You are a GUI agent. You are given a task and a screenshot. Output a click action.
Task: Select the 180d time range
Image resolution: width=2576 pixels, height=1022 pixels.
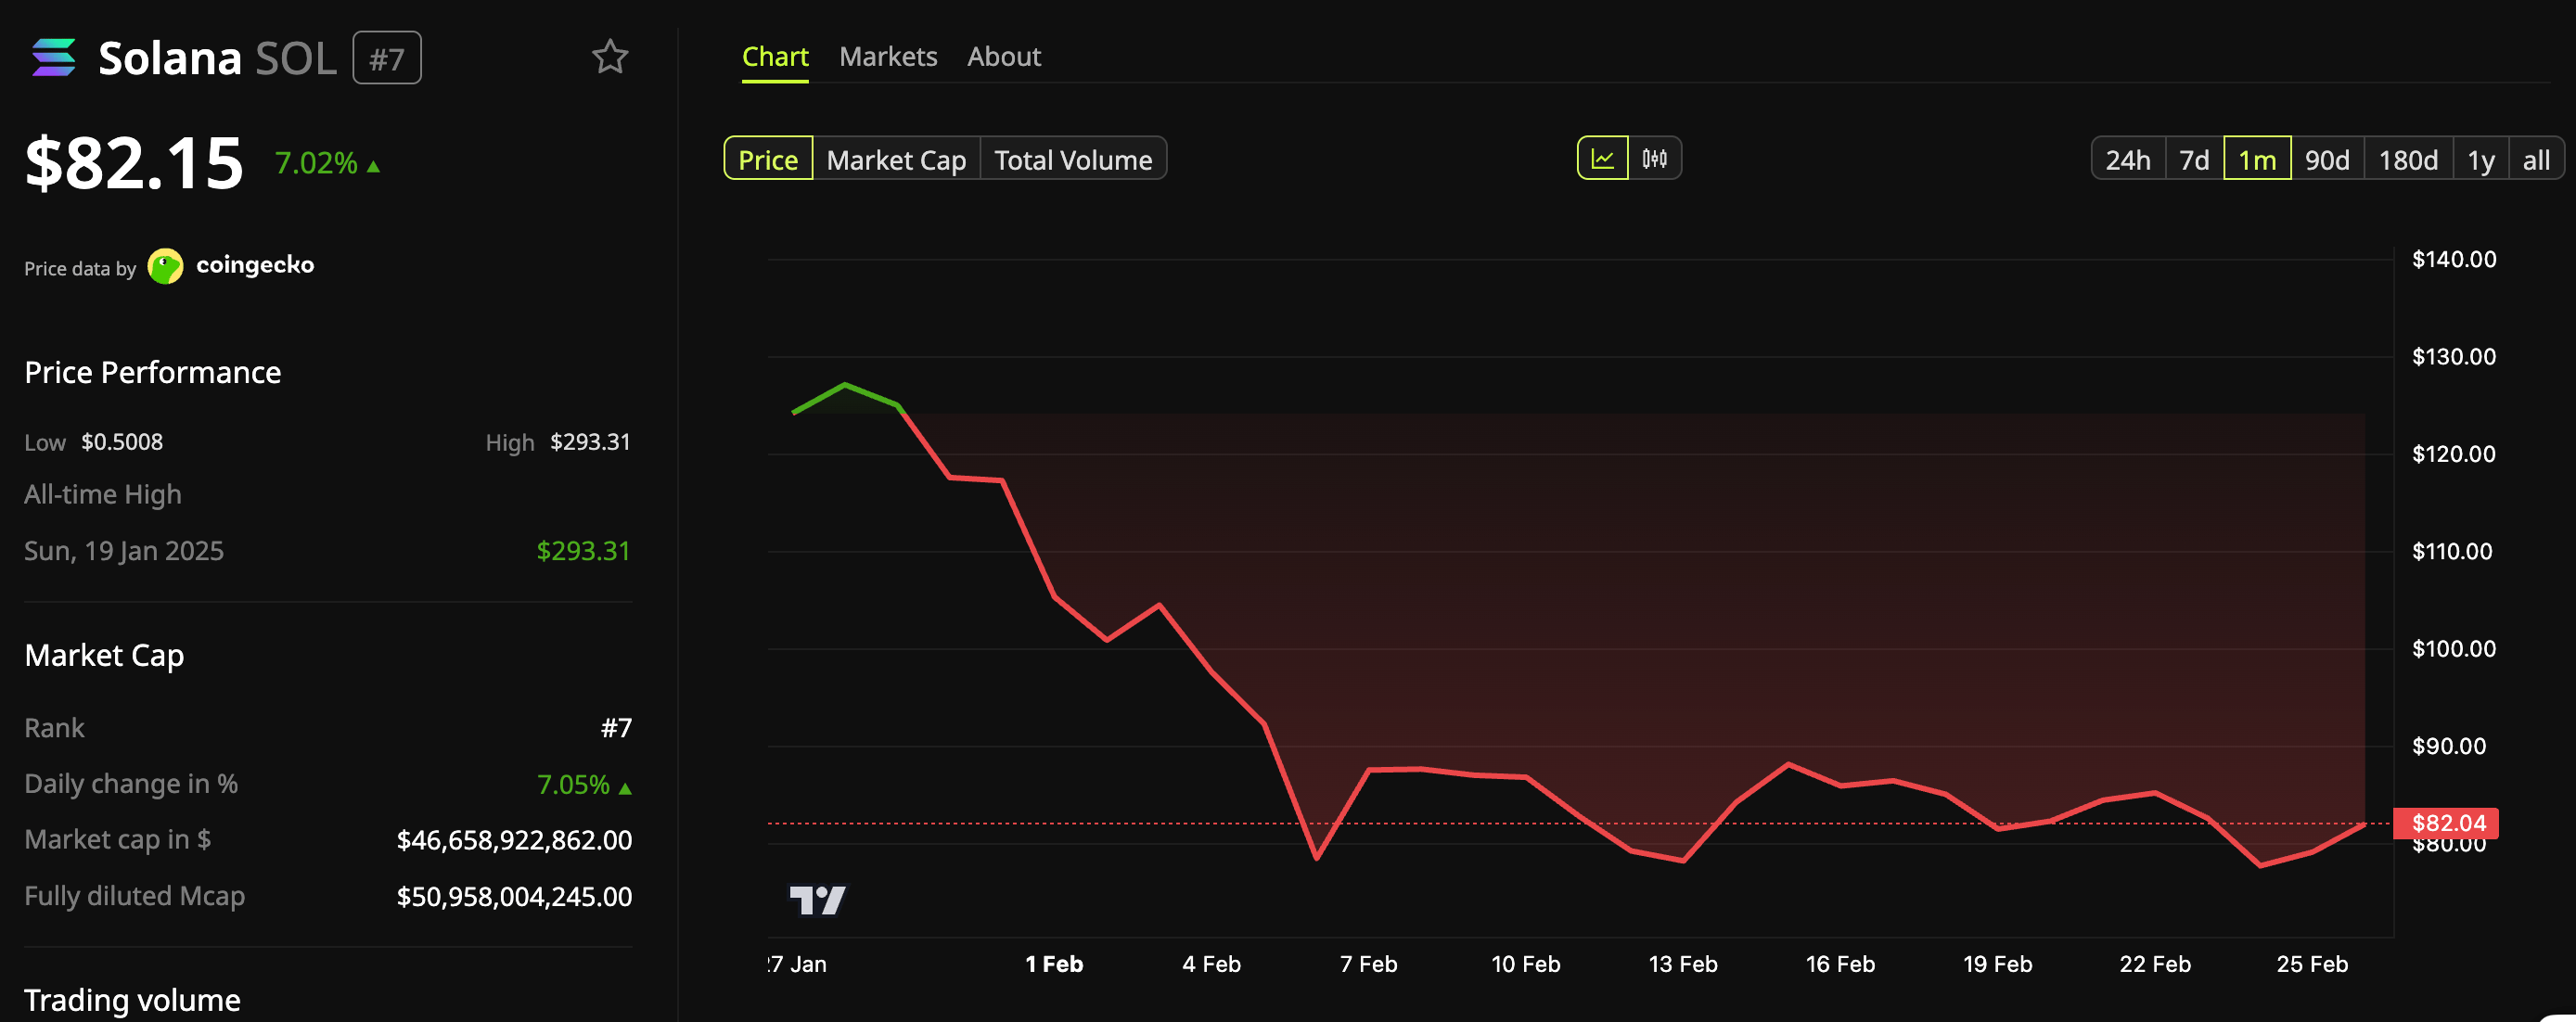(x=2408, y=158)
